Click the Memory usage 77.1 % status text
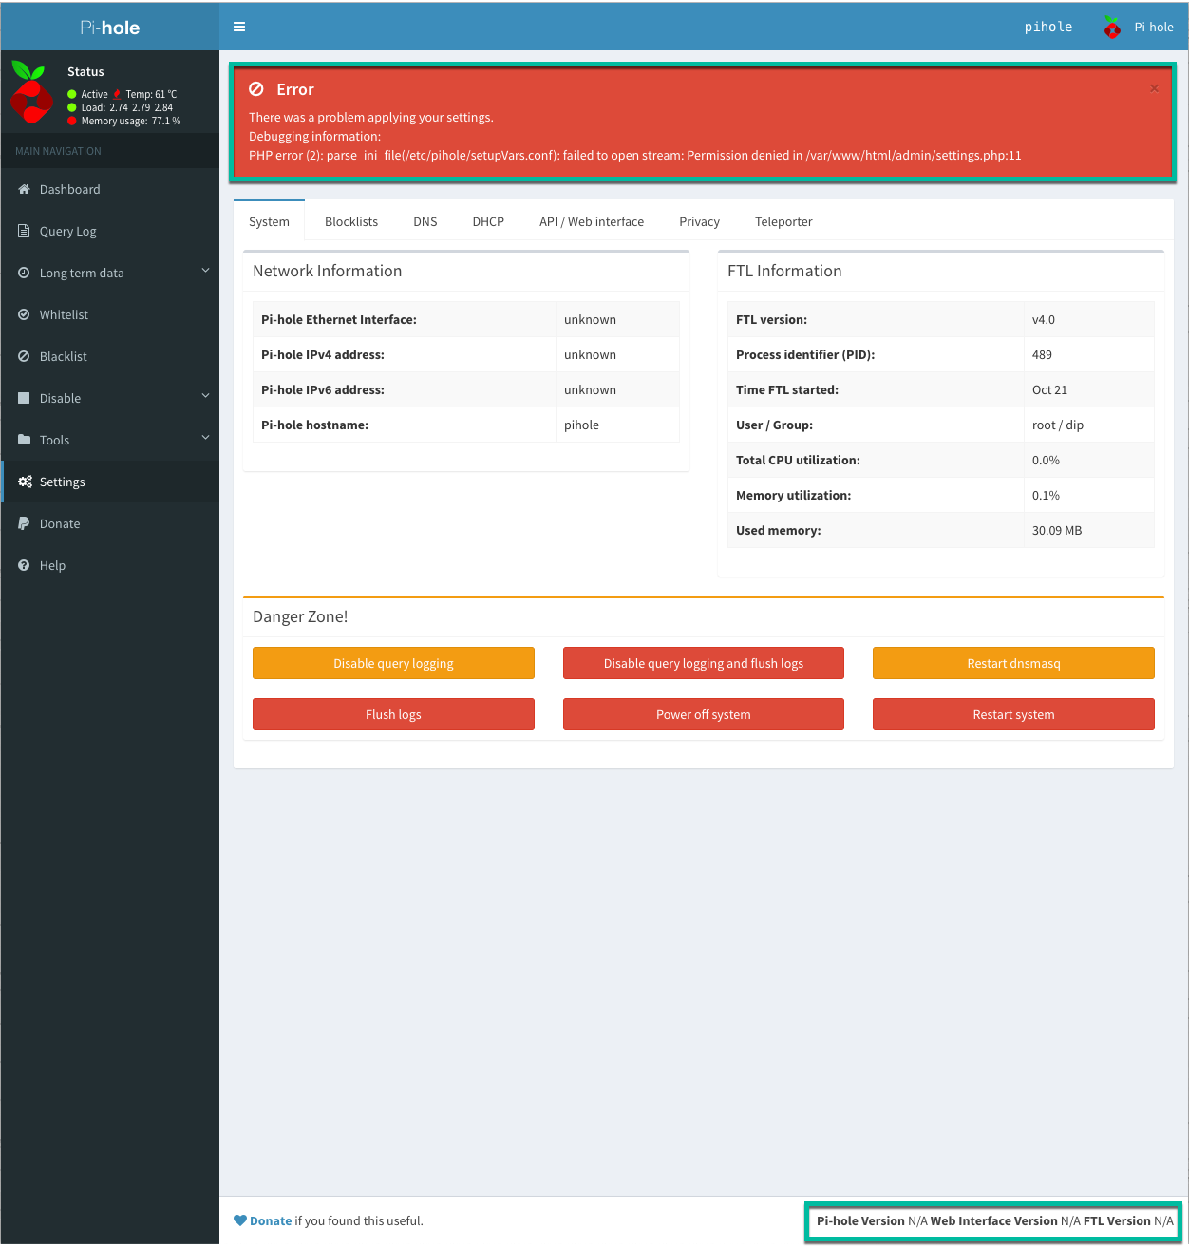 point(131,121)
